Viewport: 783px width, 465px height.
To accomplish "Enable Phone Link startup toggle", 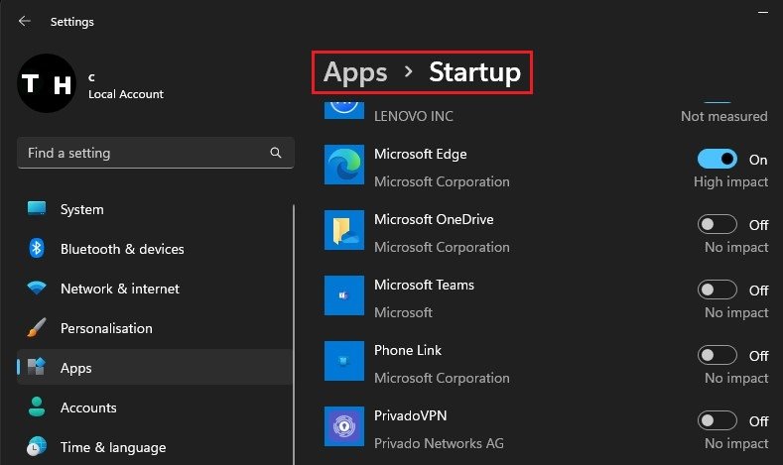I will tap(718, 356).
